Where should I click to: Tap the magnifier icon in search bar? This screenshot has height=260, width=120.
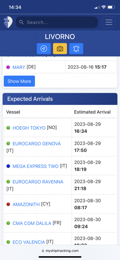point(21,22)
